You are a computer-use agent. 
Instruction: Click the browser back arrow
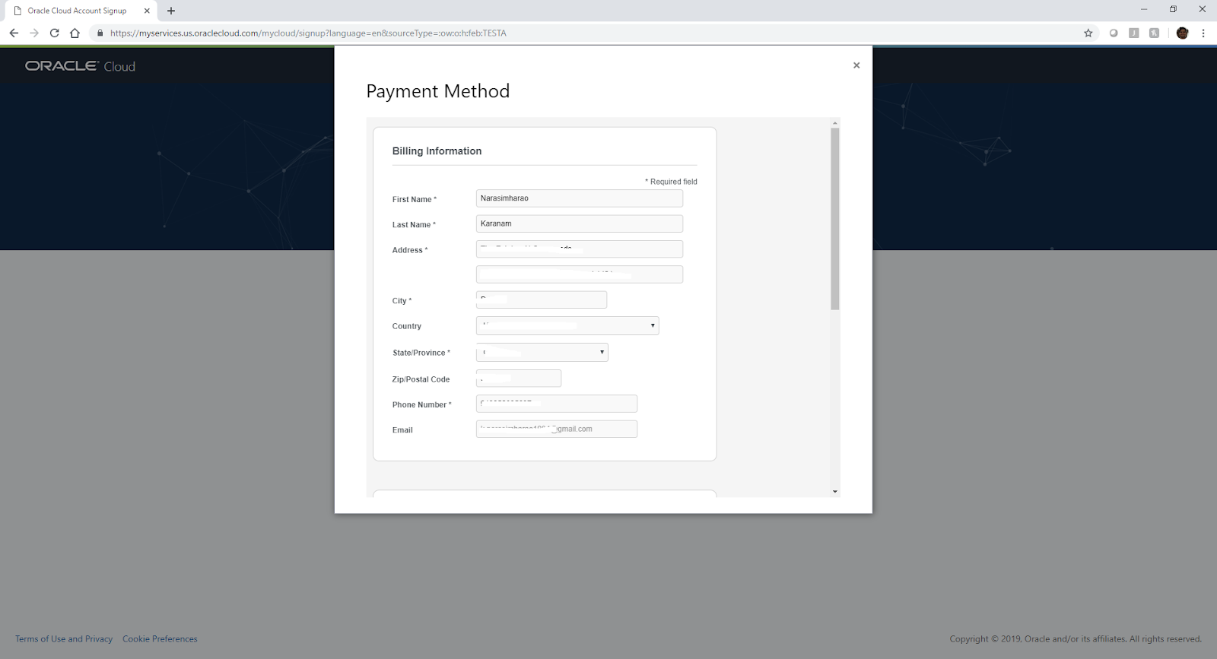click(14, 33)
